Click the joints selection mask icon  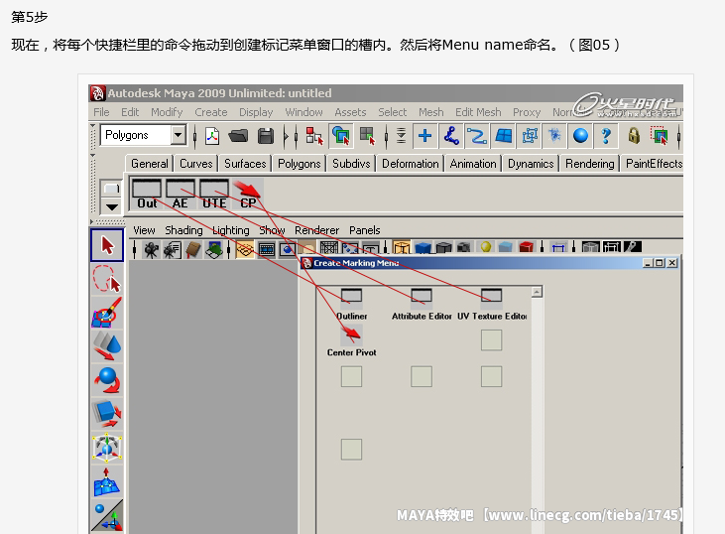(x=451, y=136)
